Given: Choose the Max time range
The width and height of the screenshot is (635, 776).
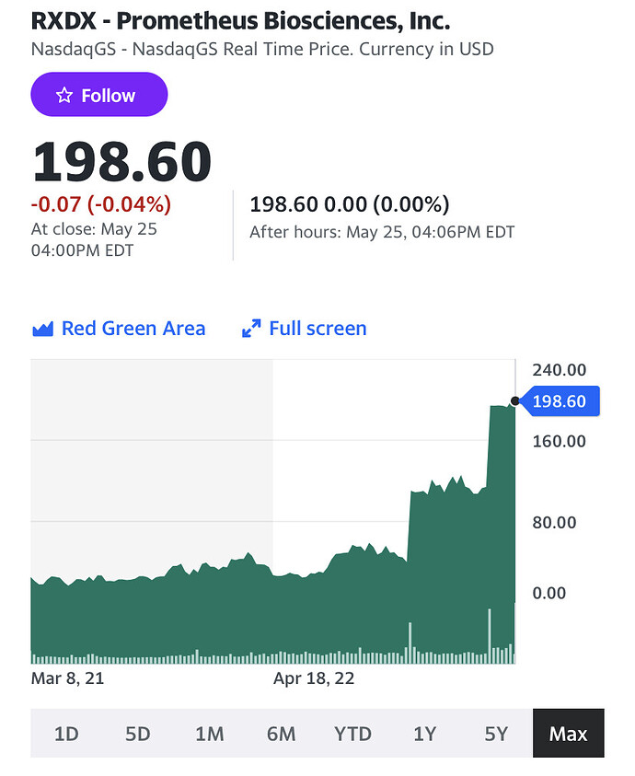Looking at the screenshot, I should (568, 734).
